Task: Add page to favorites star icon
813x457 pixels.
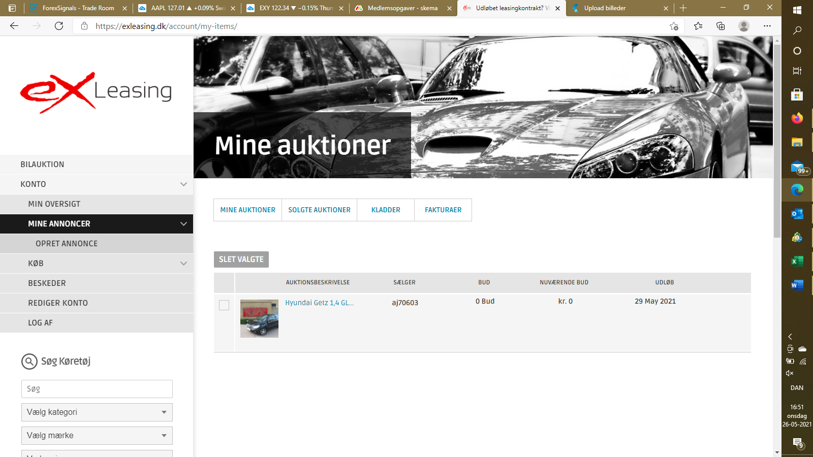Action: pos(674,26)
